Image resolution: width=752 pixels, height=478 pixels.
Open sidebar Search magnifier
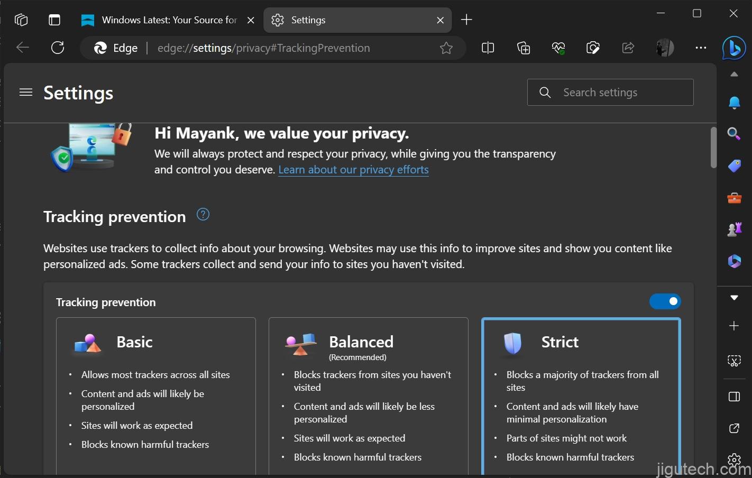click(x=734, y=134)
